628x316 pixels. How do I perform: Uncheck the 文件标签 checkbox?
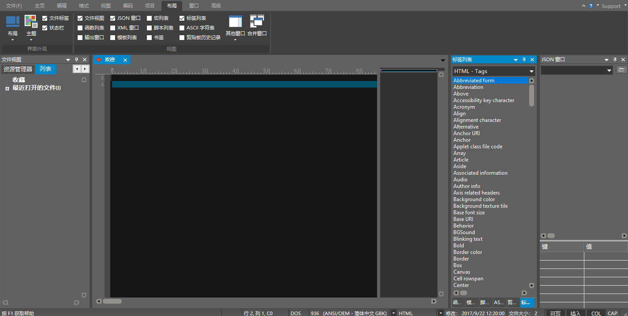coord(45,18)
